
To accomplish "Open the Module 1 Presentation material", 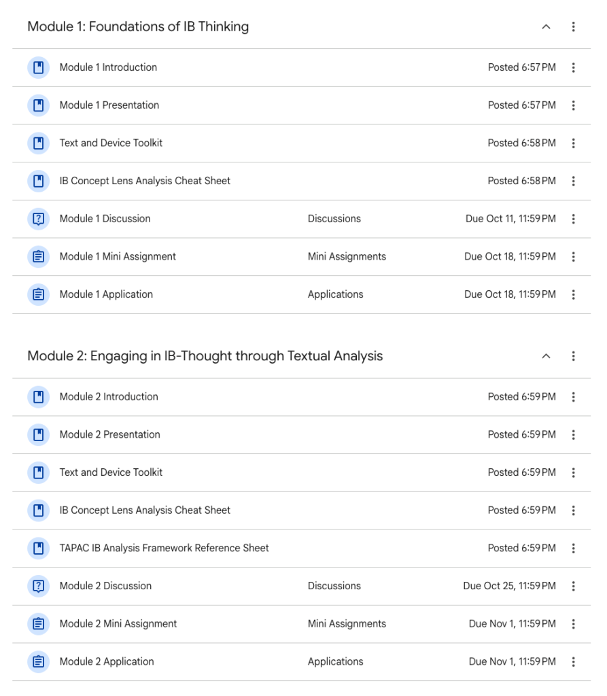I will [109, 105].
